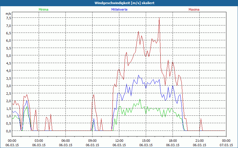Click the 07.03.15 date label

click(226, 145)
